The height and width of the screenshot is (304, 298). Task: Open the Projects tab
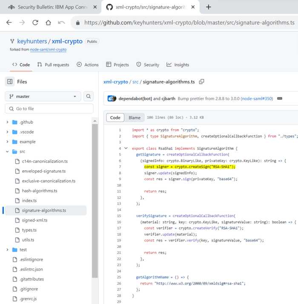117,65
